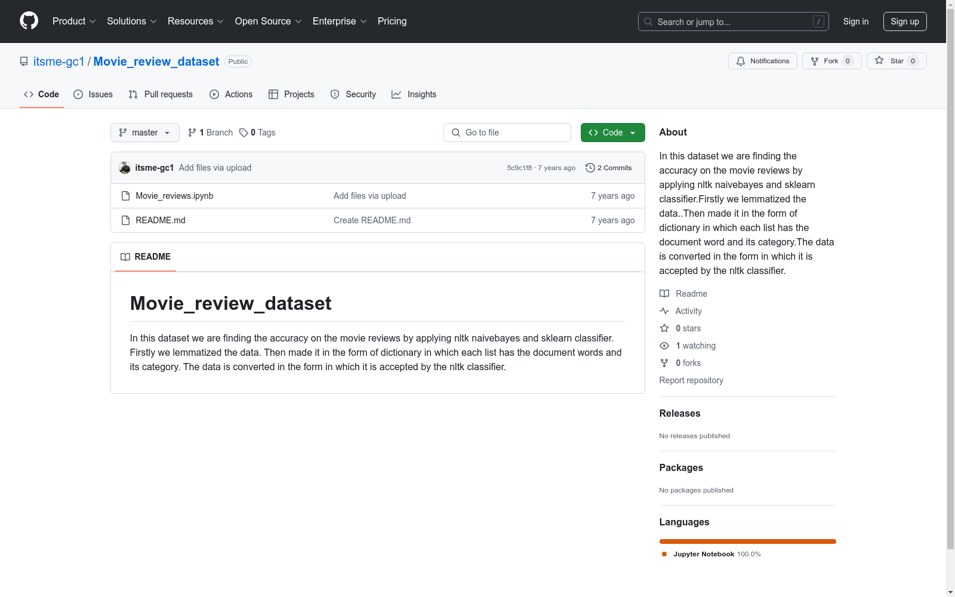
Task: Click the itsme-gc1 avatar in commit row
Action: 125,168
